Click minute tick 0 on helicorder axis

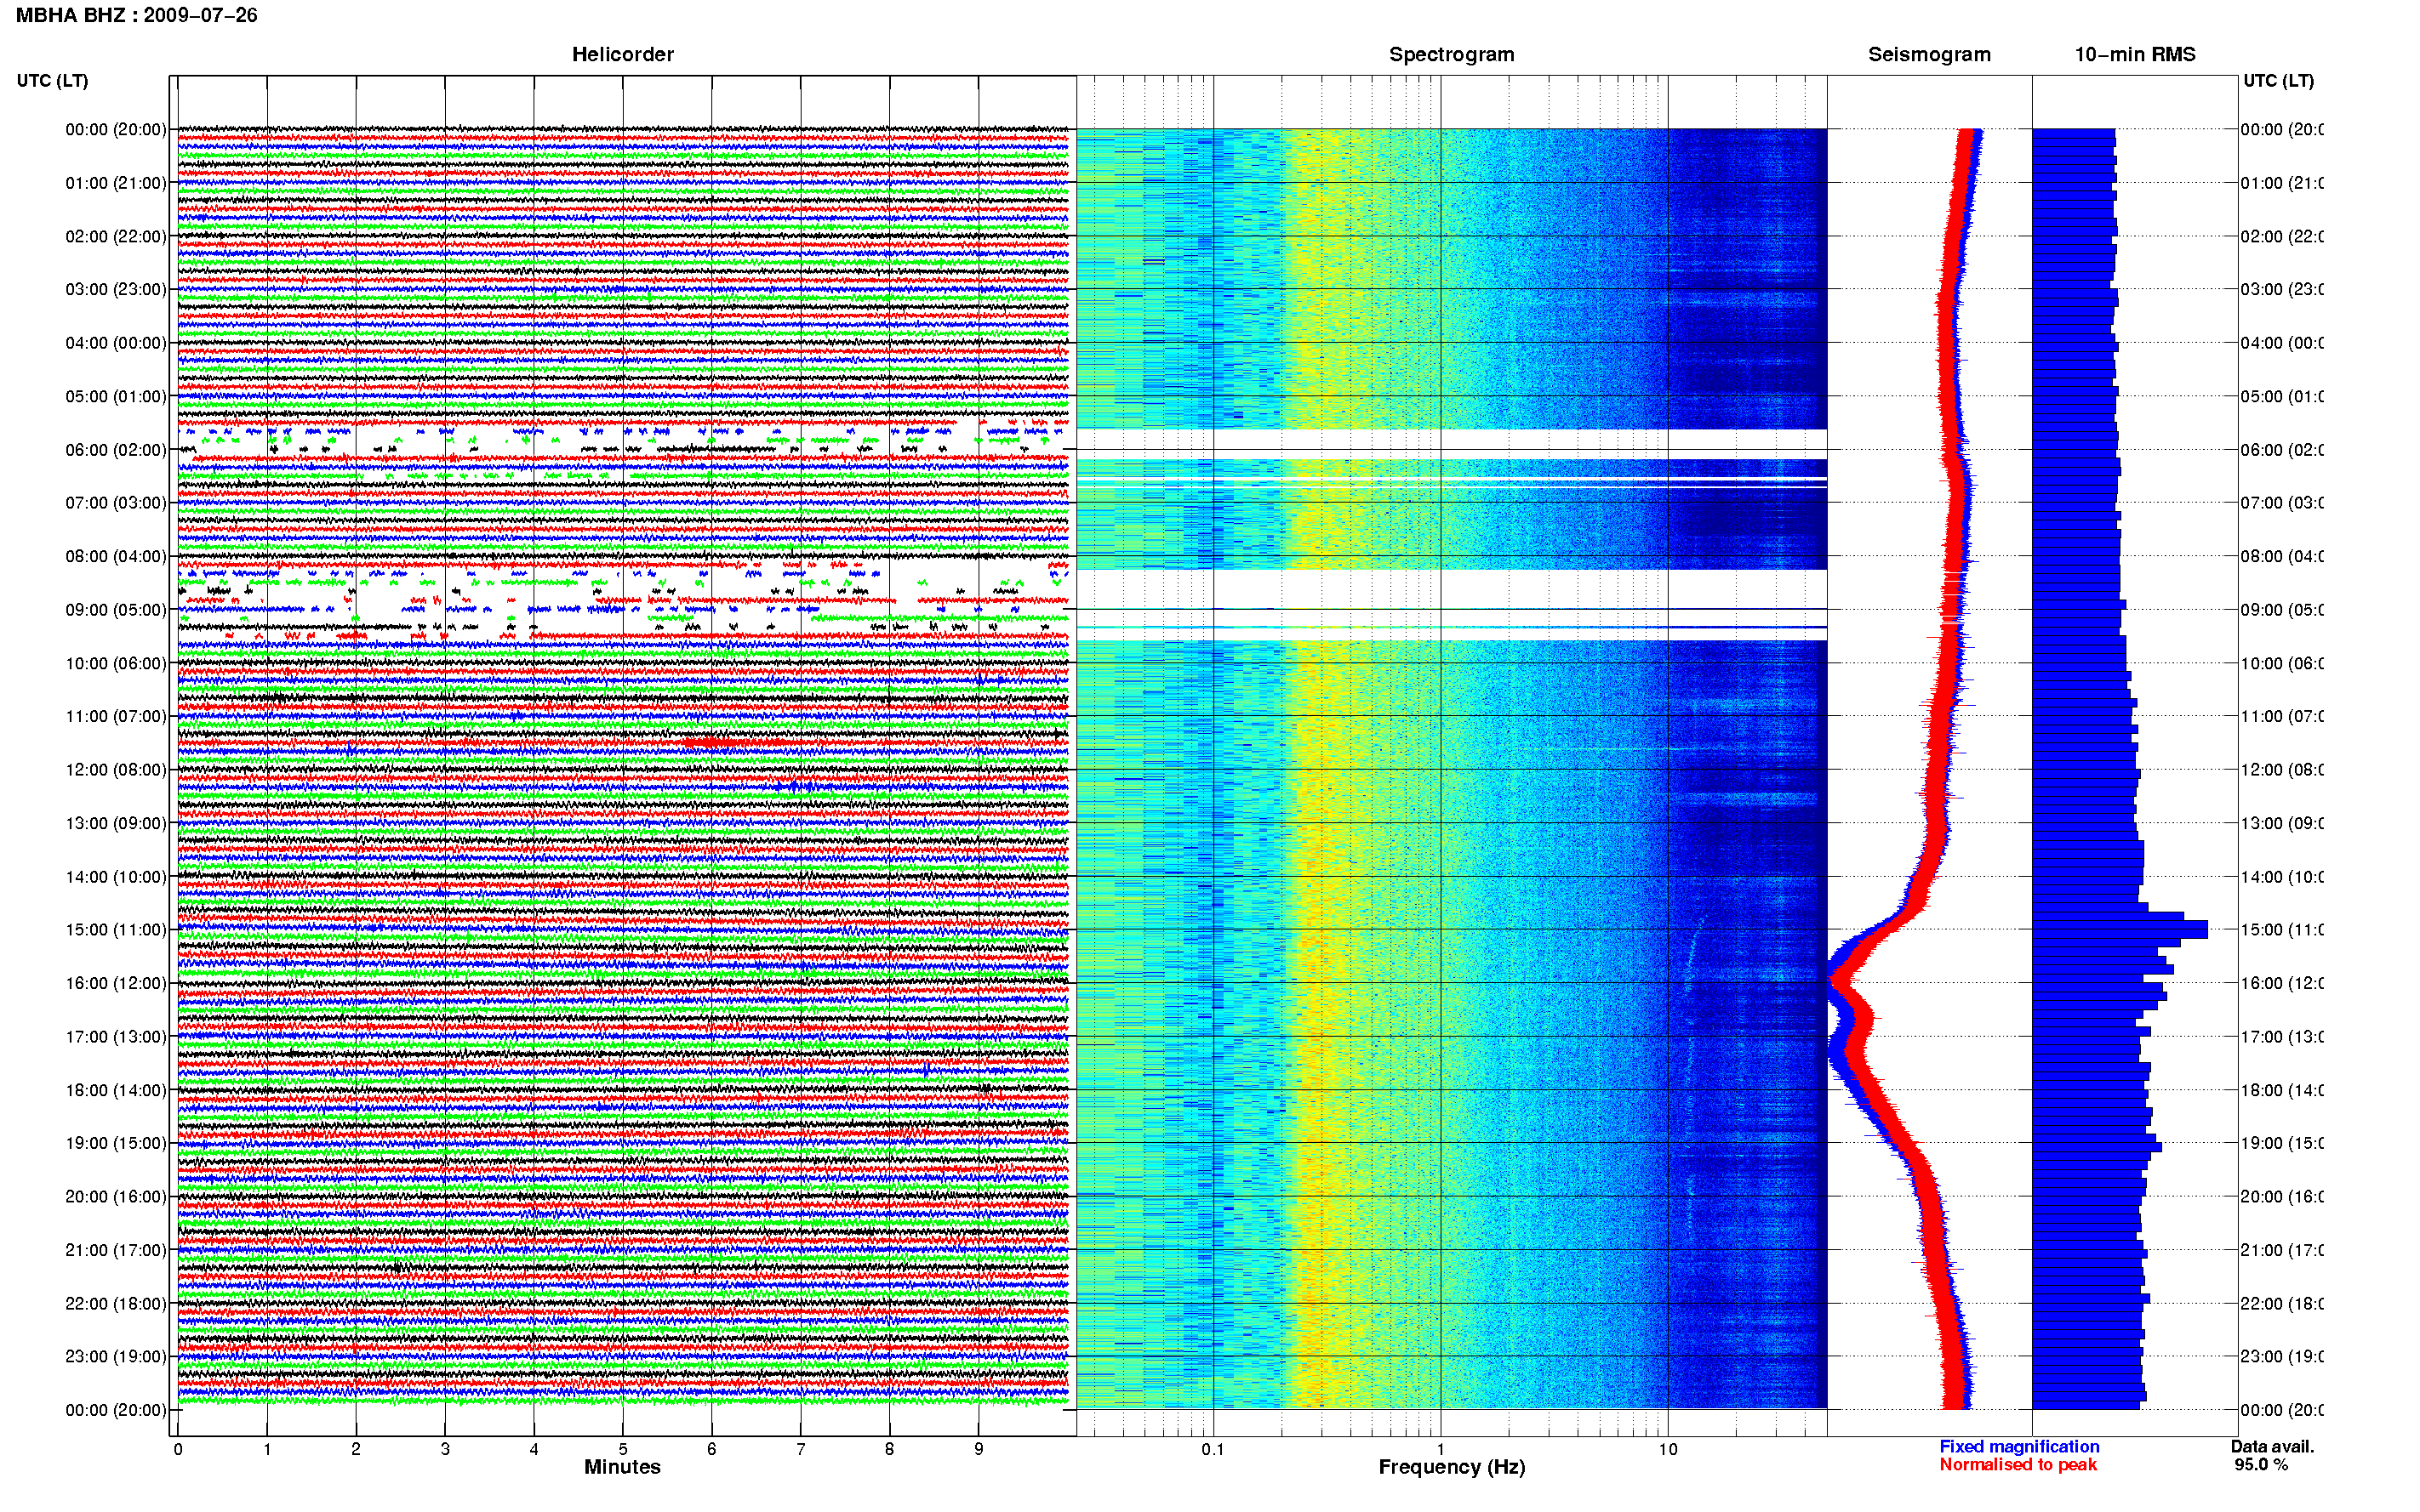178,1449
